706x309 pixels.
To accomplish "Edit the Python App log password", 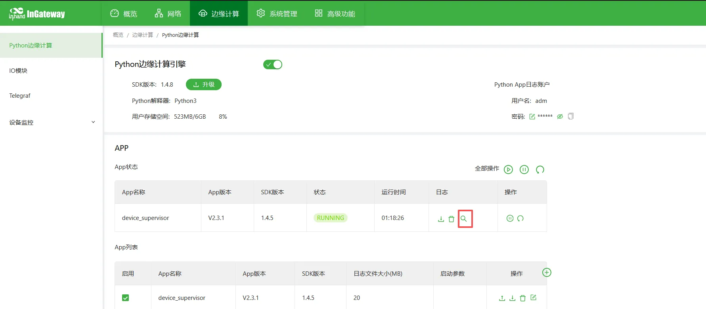I will (532, 117).
